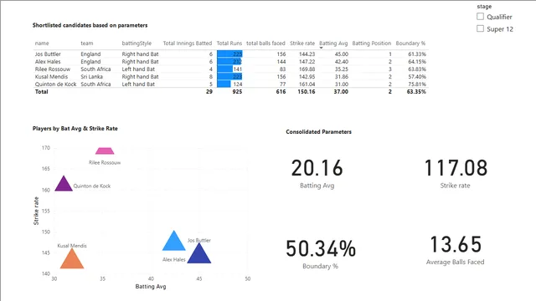Click the Batting Avg x-axis title
This screenshot has height=301, width=536.
pos(151,286)
